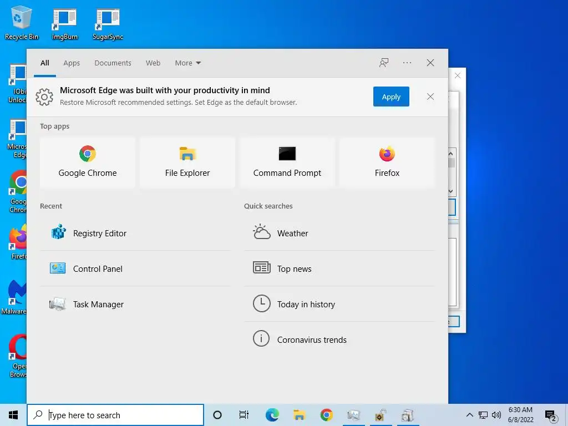The height and width of the screenshot is (426, 568).
Task: Switch to the Task Manager taskbar icon
Action: 353,415
